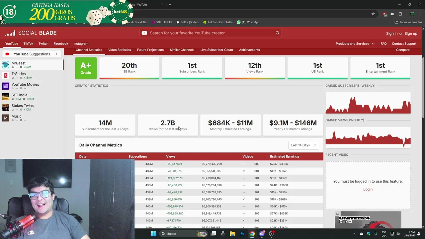Viewport: 425px width, 239px height.
Task: Open the Similar Channels tab
Action: pos(182,50)
